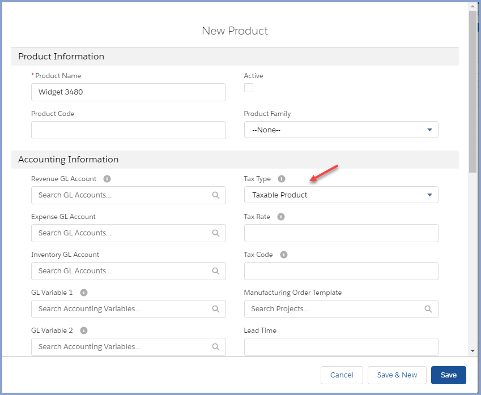Show info tooltip for GL Variable 1
This screenshot has height=395, width=481.
(84, 293)
